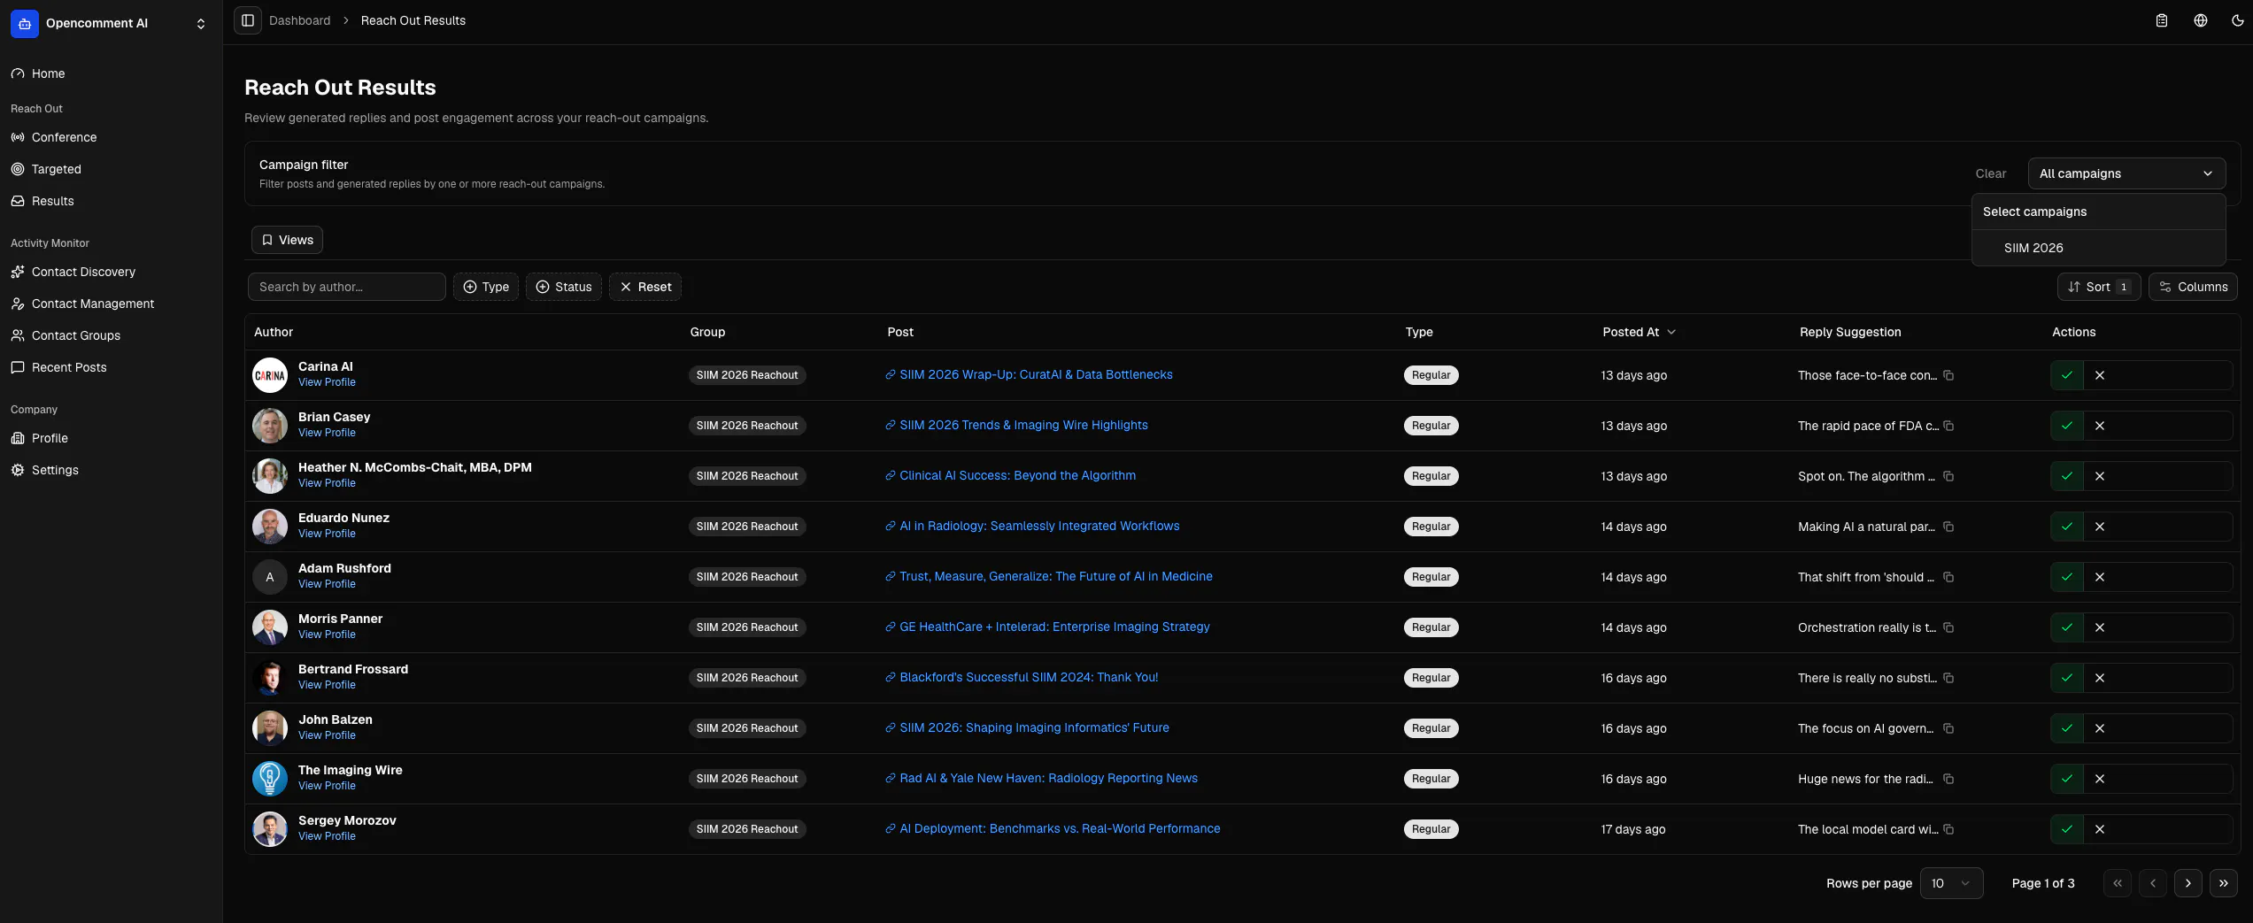Screen dimensions: 2253x923
Task: Copy reply 'The focus on AI govern…'
Action: coord(1948,728)
